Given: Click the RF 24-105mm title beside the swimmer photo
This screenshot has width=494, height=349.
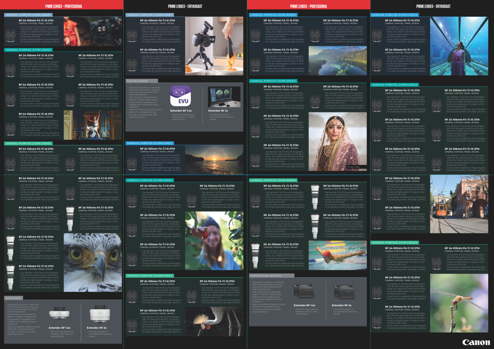Looking at the screenshot, I should 281,244.
